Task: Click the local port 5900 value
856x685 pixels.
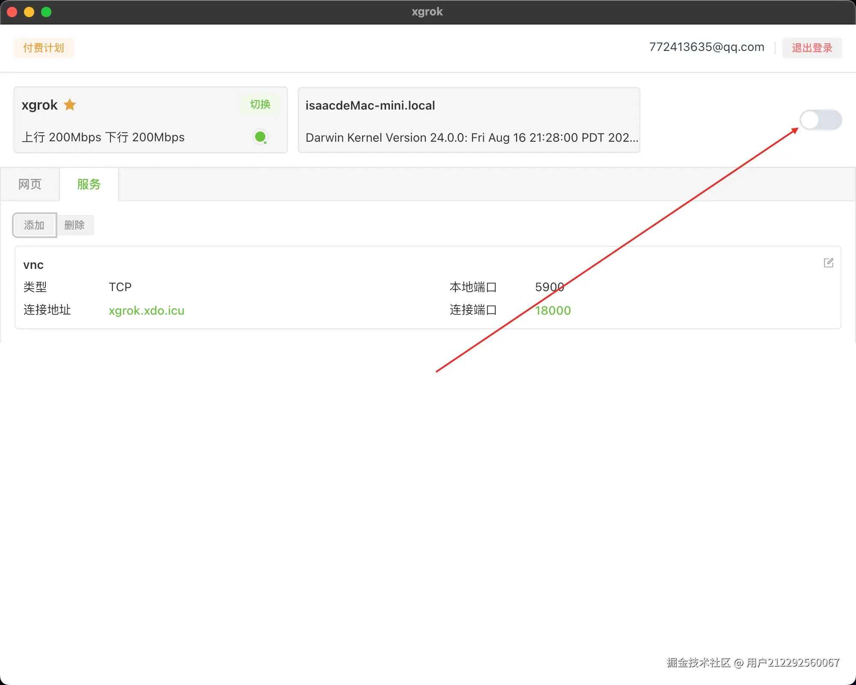Action: coord(550,287)
